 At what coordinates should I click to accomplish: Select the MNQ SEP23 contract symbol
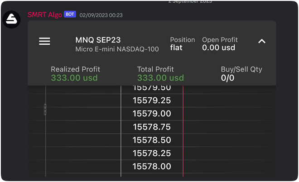click(x=98, y=40)
